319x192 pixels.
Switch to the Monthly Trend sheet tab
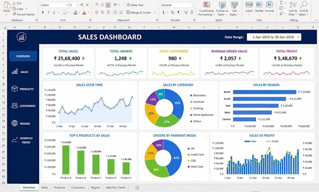pos(115,187)
